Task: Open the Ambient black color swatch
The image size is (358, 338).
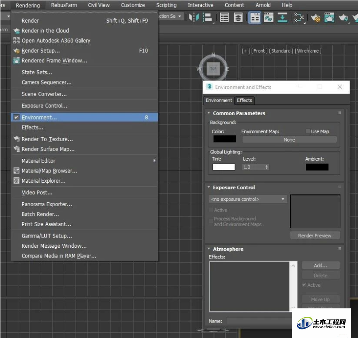Action: coord(317,167)
